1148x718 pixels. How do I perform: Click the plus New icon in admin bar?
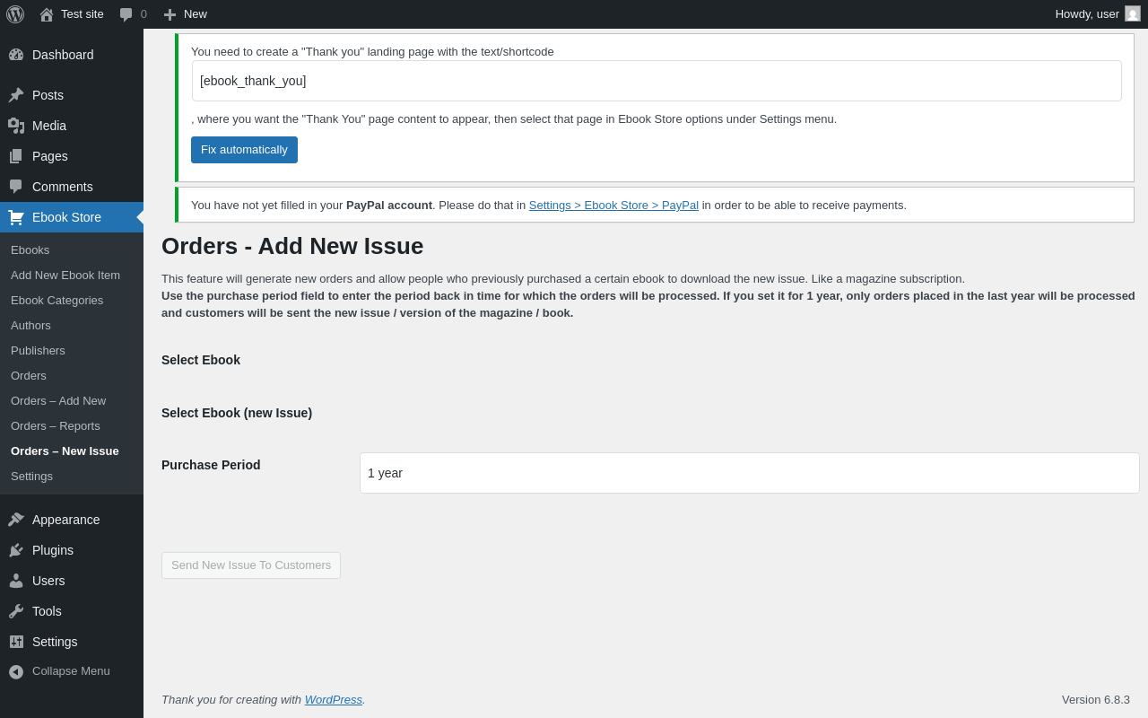170,14
